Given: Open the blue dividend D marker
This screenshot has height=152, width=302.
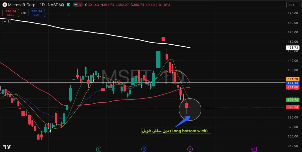Looking at the screenshot, I should [144, 149].
